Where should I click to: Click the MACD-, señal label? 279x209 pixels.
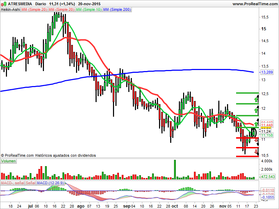13,183
